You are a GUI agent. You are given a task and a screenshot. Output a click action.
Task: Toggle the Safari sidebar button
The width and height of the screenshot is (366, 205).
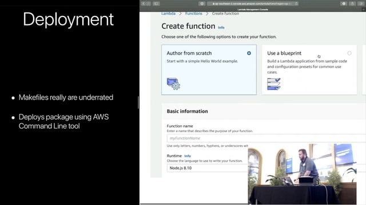156,3
